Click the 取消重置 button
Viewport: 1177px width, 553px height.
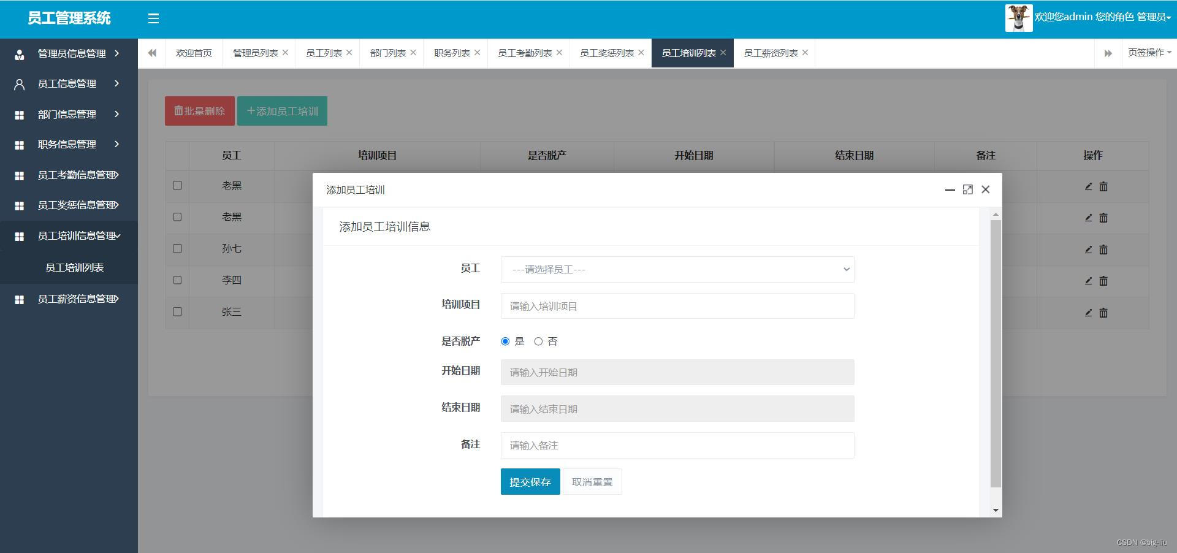(x=592, y=482)
